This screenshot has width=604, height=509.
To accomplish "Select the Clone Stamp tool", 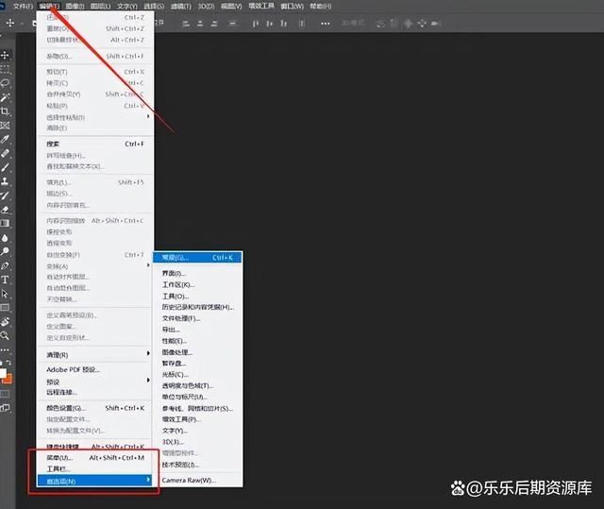I will (6, 180).
